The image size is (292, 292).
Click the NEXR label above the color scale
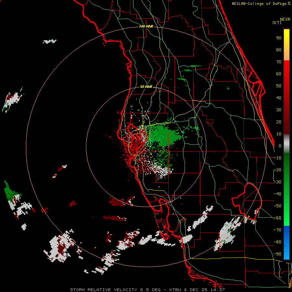pos(285,19)
